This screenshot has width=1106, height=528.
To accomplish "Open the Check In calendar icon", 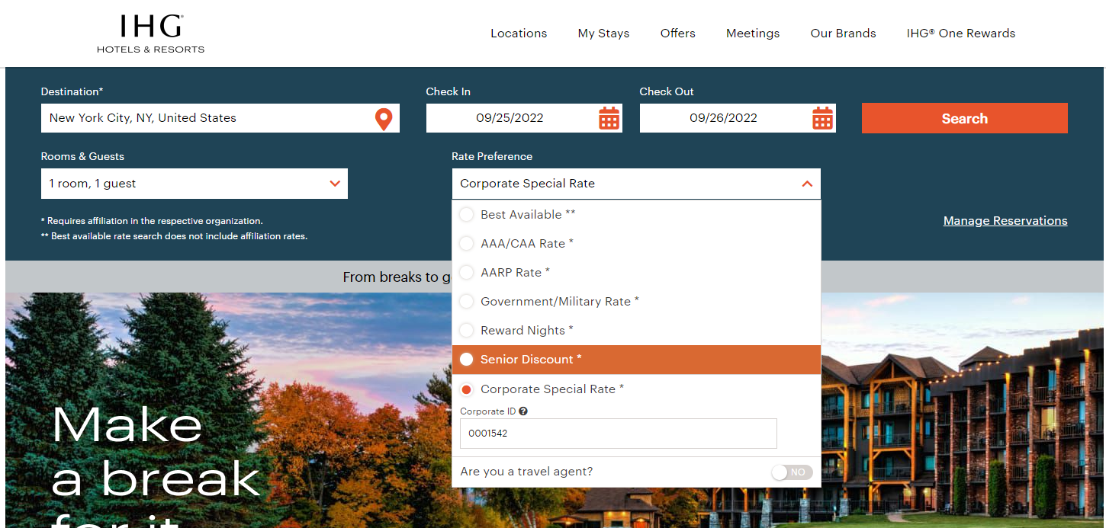I will coord(608,117).
